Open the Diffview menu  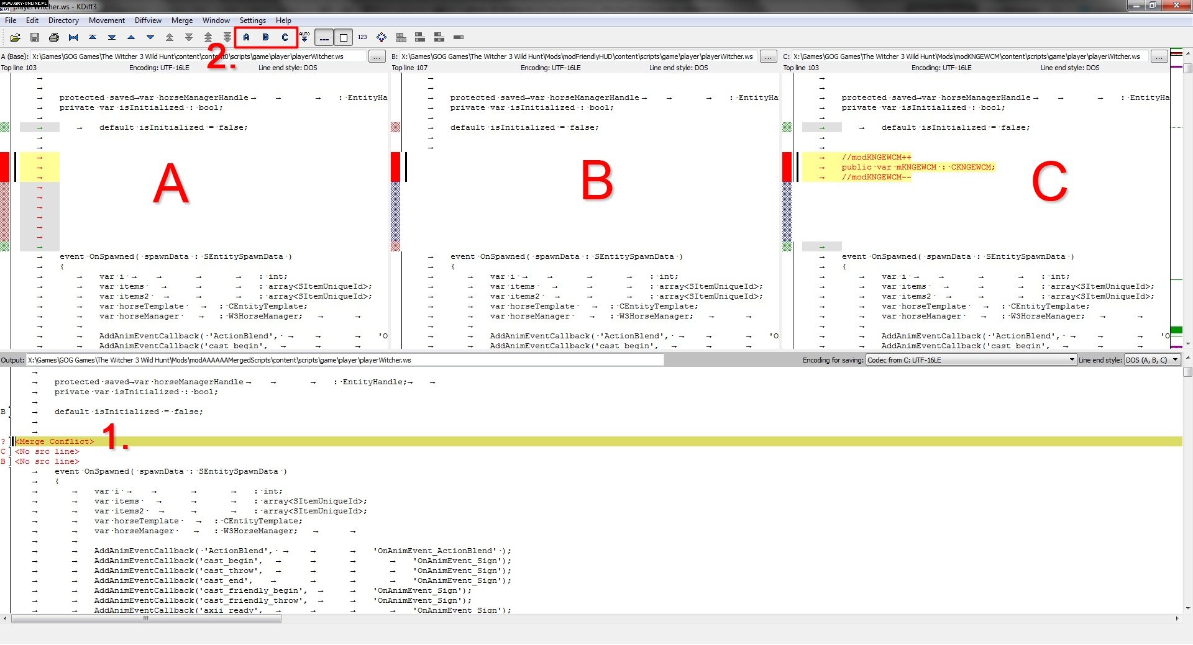148,20
